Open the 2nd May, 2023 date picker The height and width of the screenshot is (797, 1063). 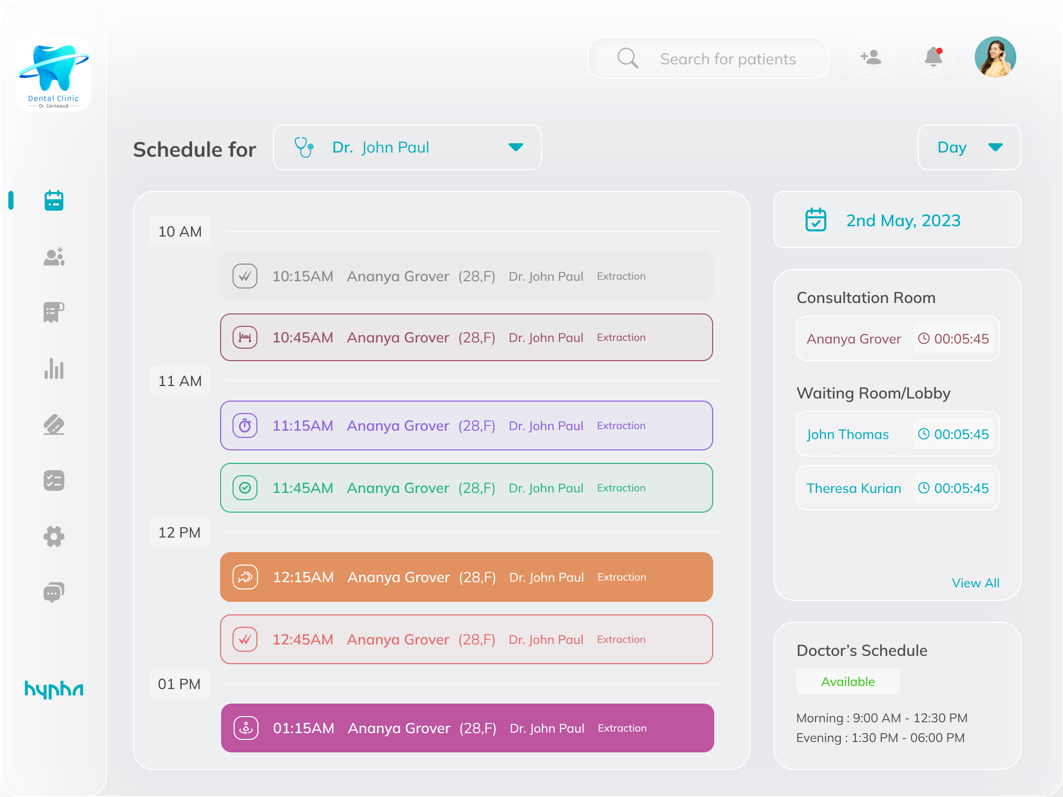pos(897,220)
